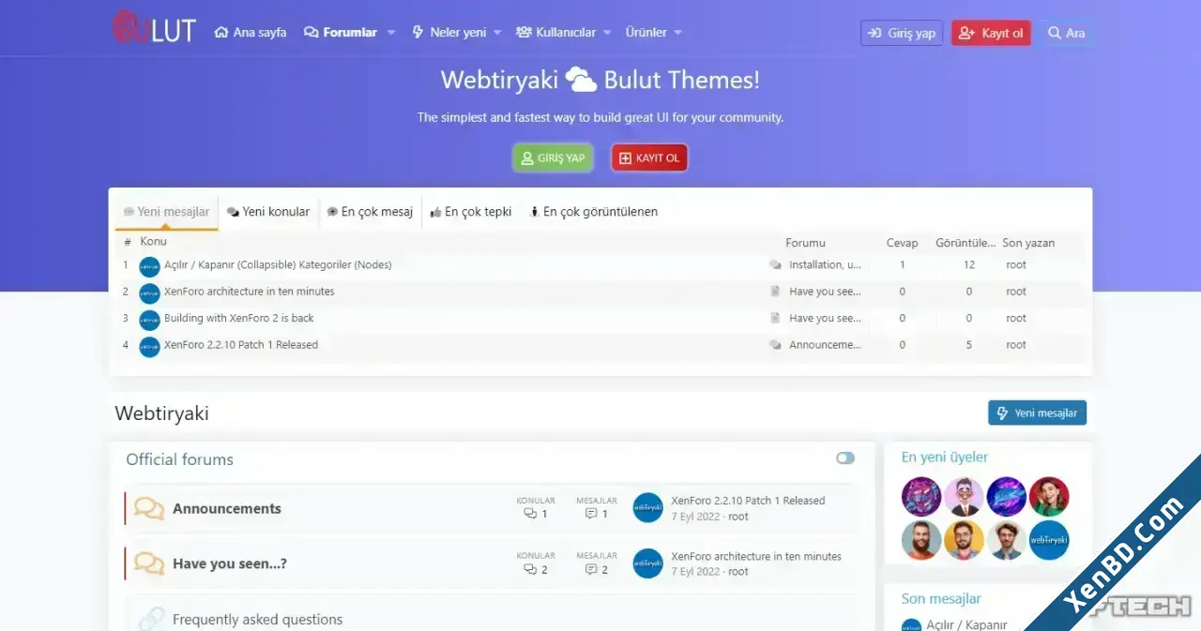Click the Have you seen...? forum chat icon
1201x631 pixels.
click(149, 563)
